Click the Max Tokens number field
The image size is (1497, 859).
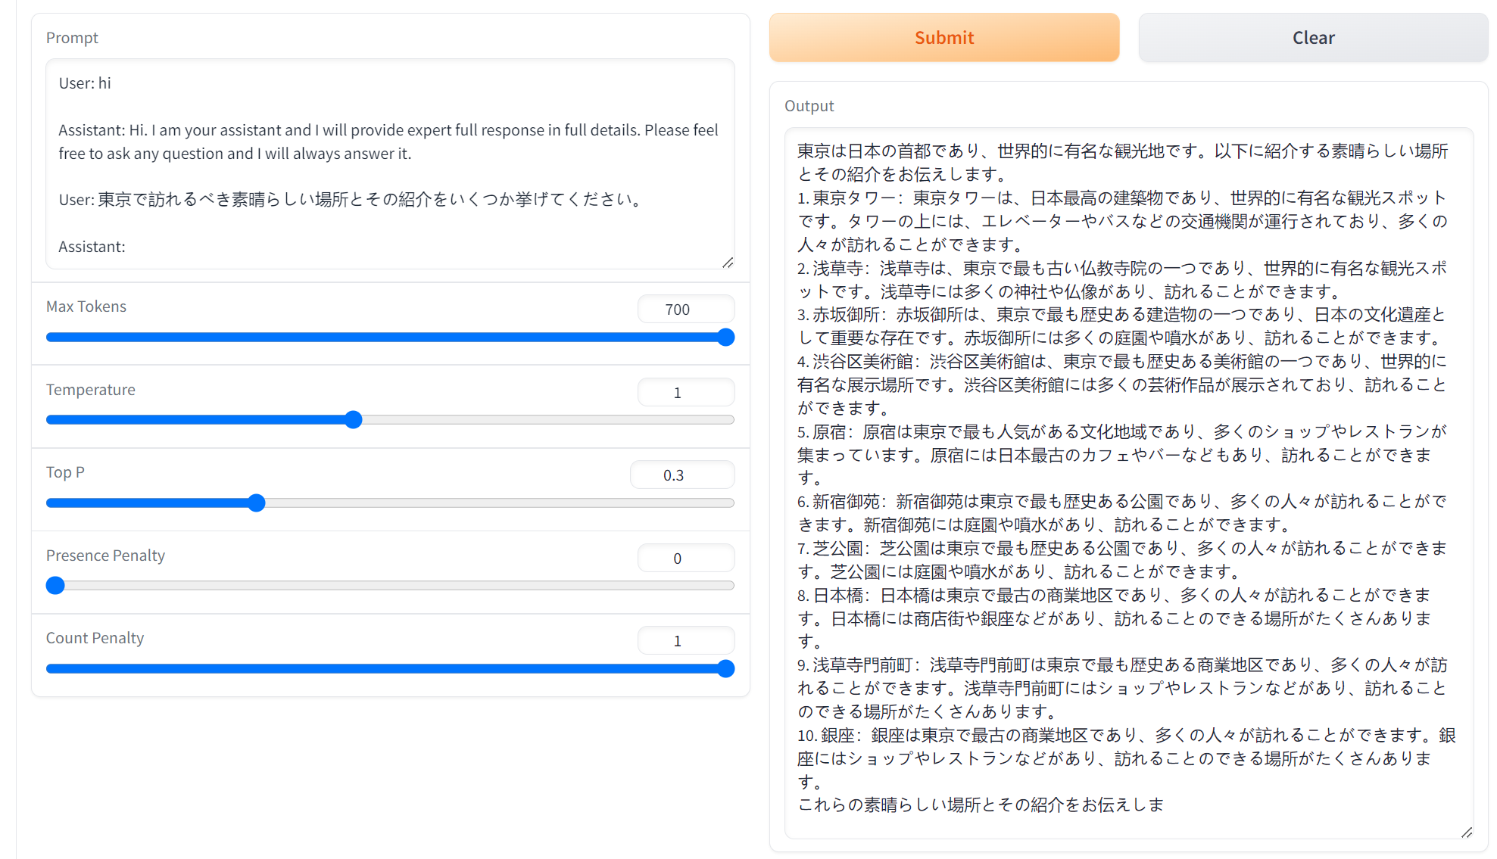685,310
